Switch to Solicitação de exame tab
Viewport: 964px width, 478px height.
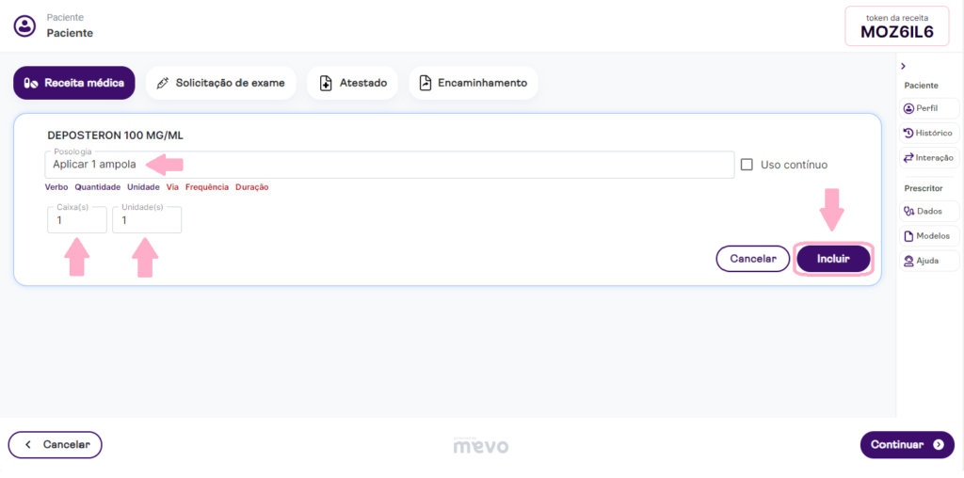point(220,83)
